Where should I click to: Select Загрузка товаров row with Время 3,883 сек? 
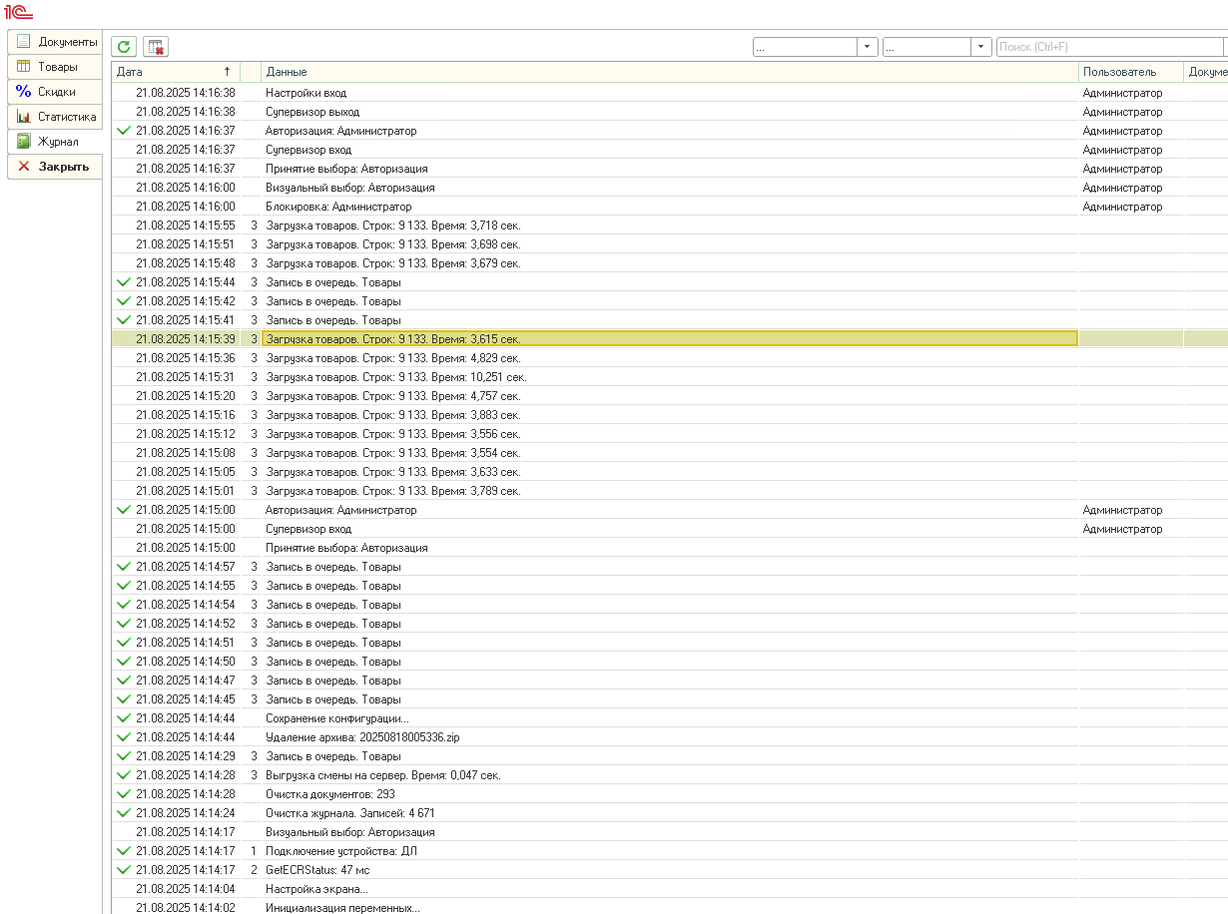669,415
